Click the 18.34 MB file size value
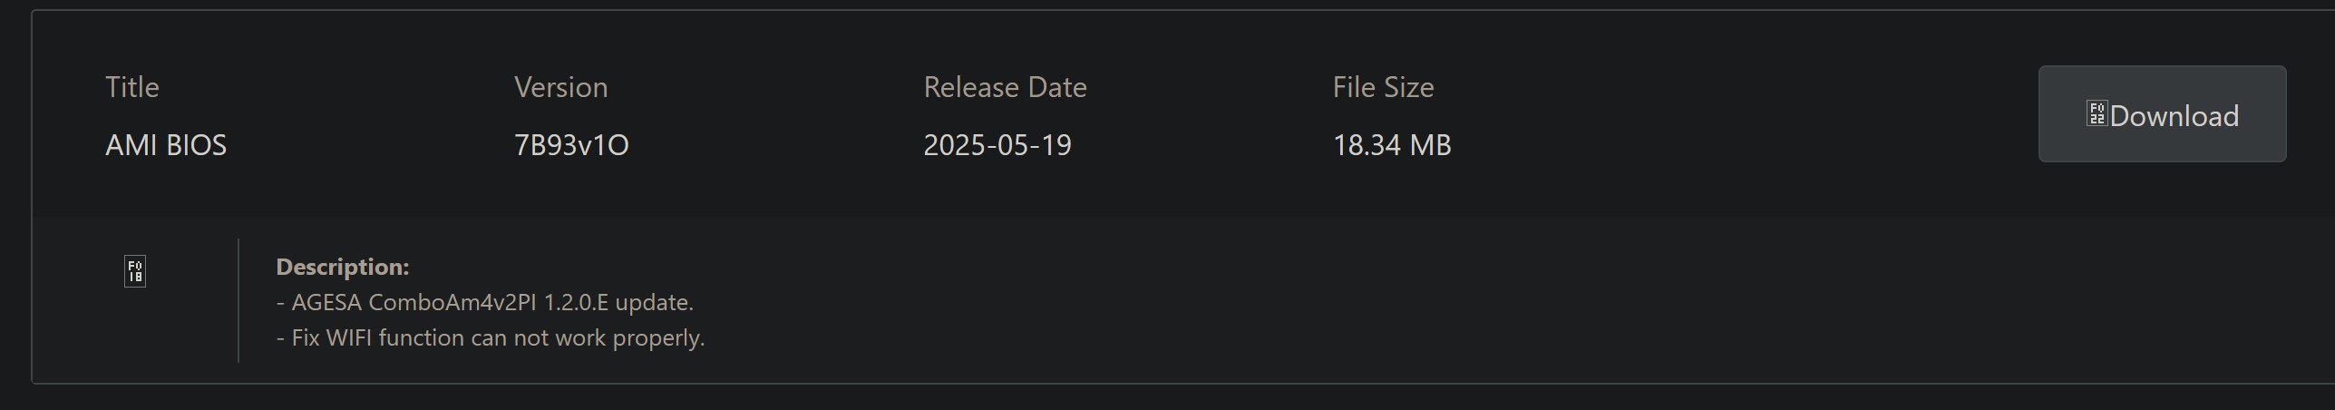Viewport: 2335px width, 410px height. coord(1391,145)
